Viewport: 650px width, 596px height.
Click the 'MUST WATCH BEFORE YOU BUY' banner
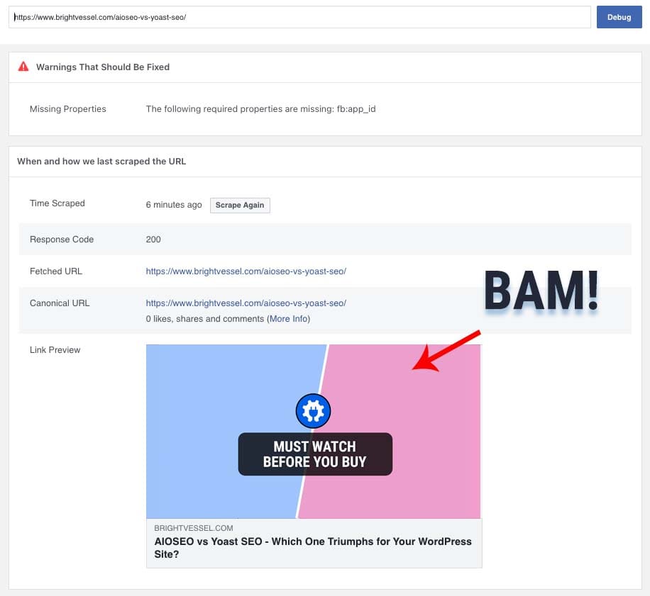(315, 454)
